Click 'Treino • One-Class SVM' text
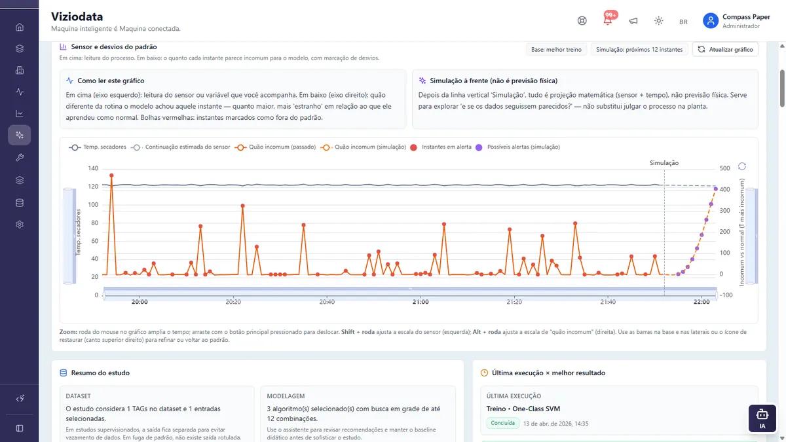786x442 pixels. click(x=523, y=409)
